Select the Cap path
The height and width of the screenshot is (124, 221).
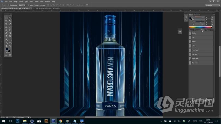pyautogui.click(x=201, y=37)
